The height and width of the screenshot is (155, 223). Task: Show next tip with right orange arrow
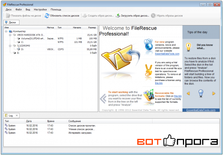coord(214,93)
